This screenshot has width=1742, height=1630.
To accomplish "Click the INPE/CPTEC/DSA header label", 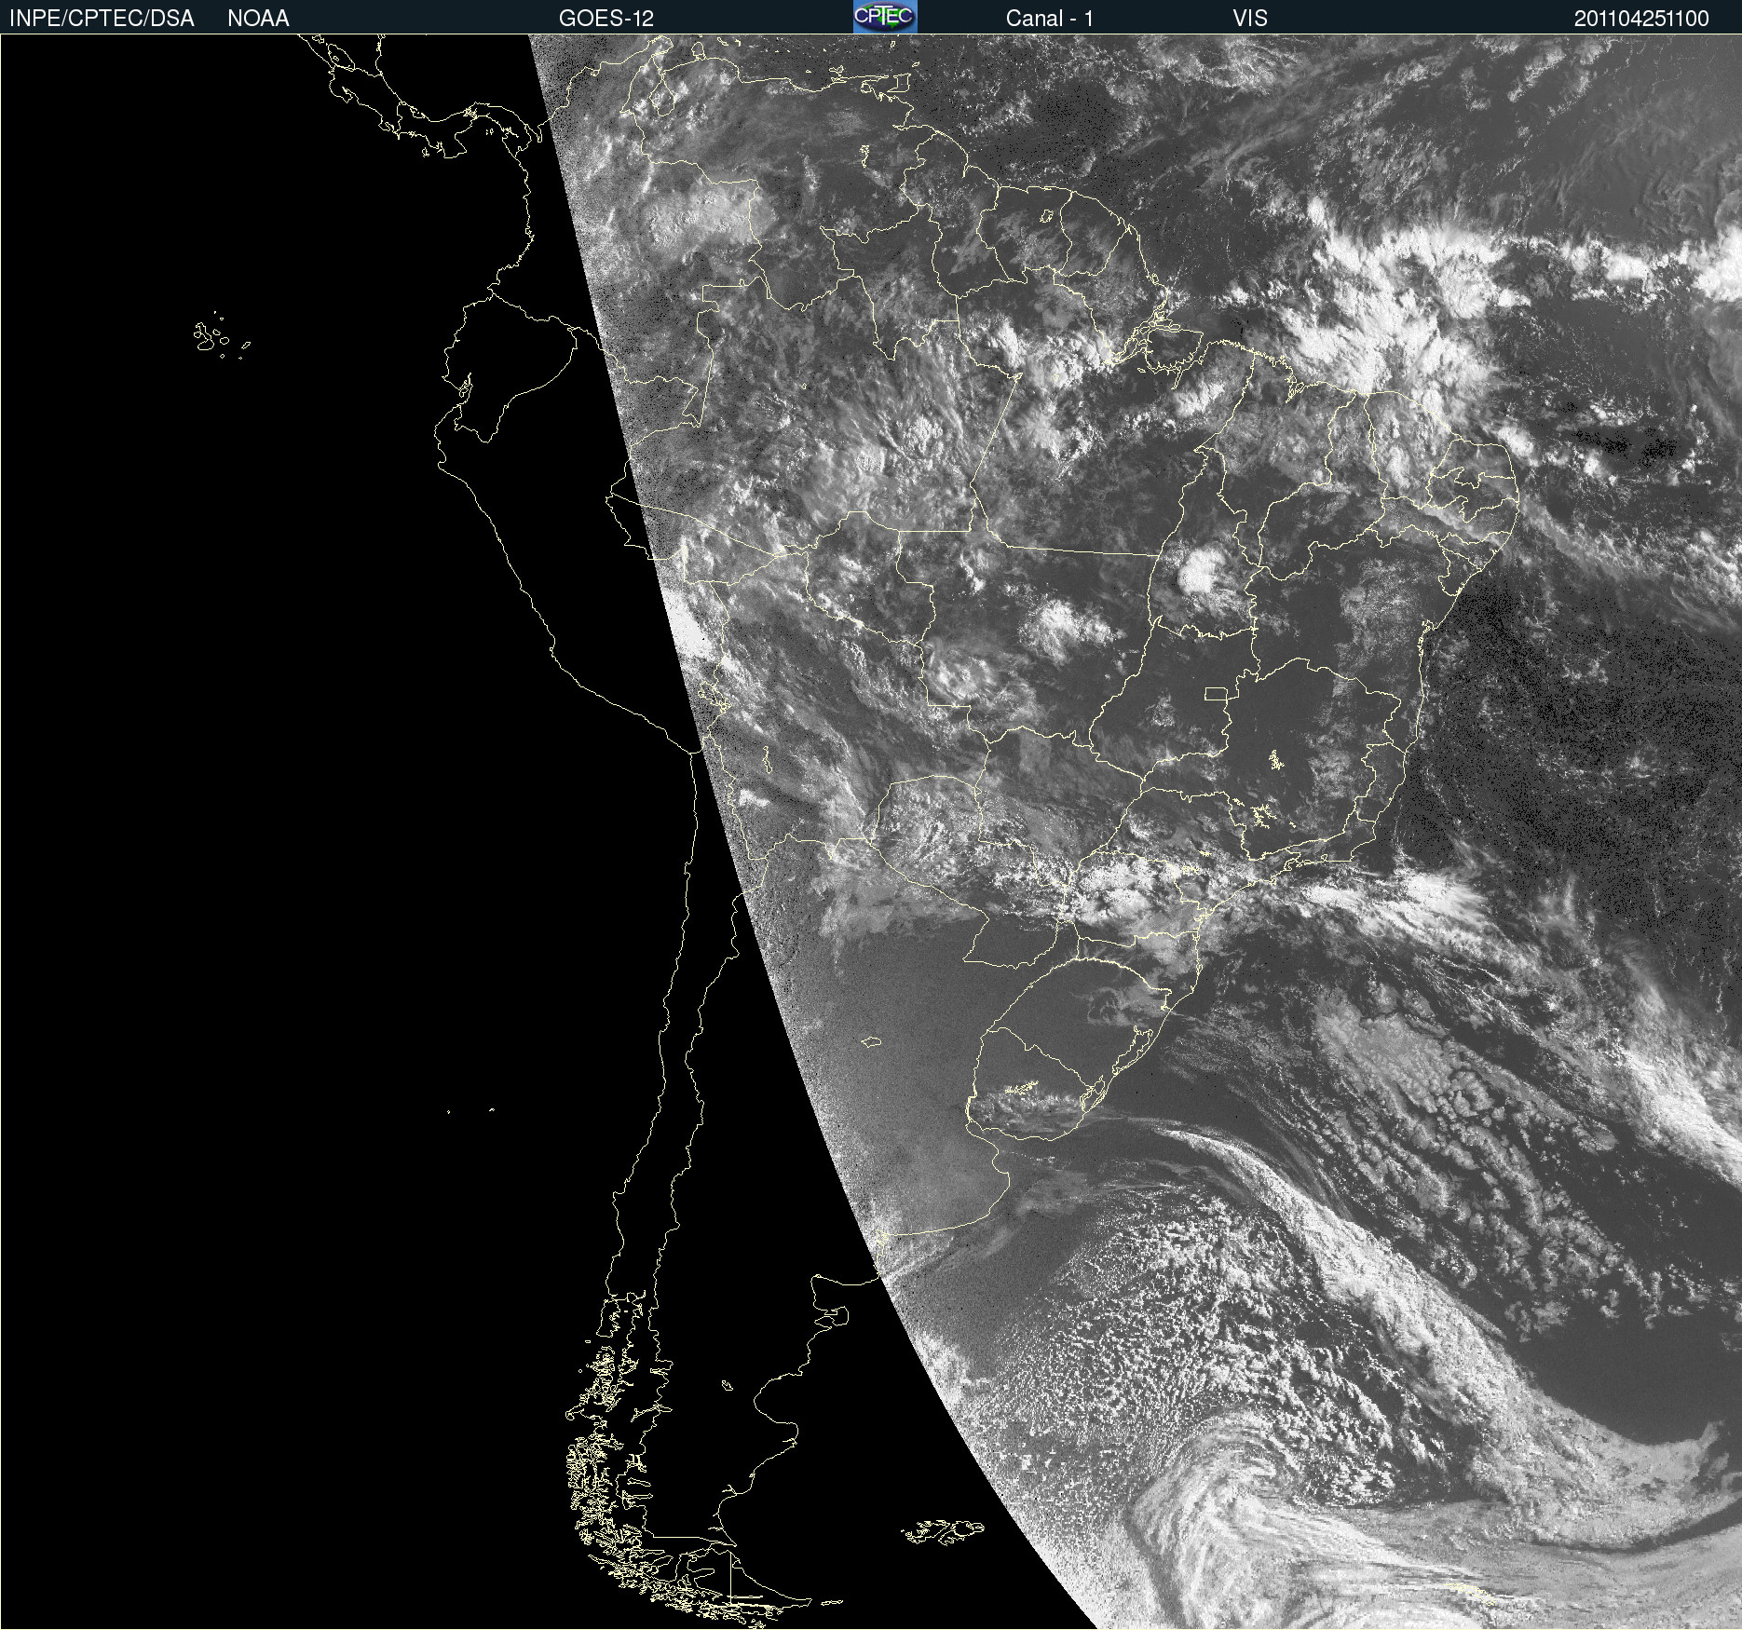I will point(102,19).
